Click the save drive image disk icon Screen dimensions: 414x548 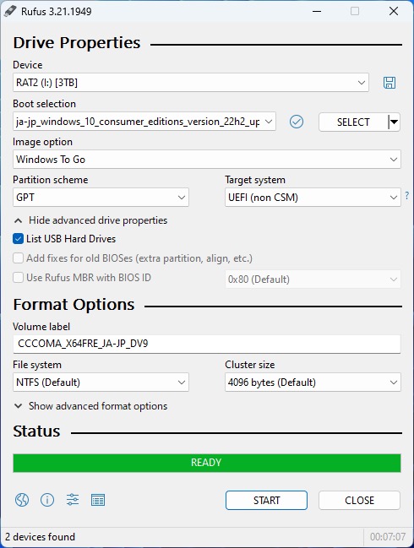coord(389,83)
